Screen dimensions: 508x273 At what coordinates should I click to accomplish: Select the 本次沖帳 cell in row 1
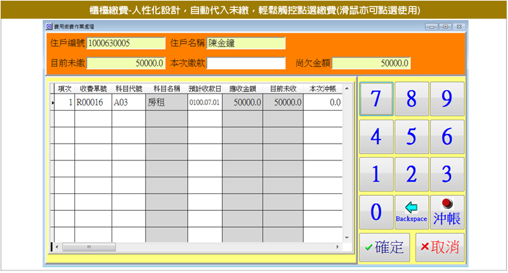coord(323,102)
